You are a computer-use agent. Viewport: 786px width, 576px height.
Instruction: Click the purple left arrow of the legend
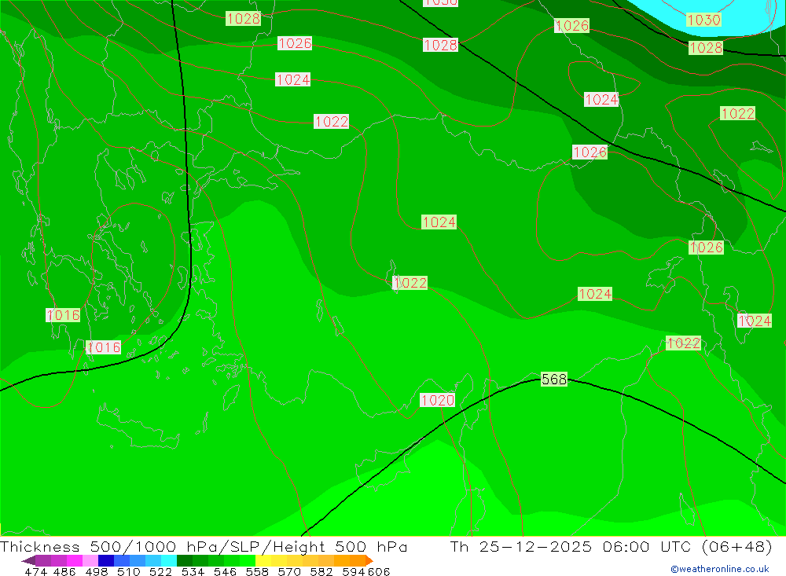[28, 560]
